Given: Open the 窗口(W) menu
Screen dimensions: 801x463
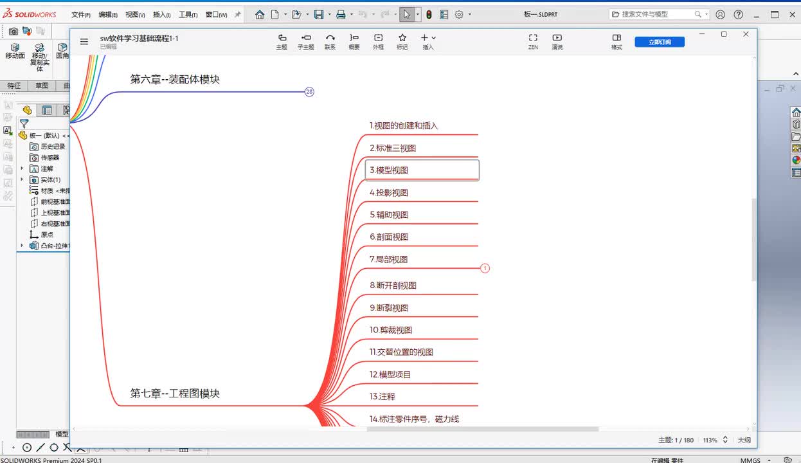Looking at the screenshot, I should [x=216, y=14].
